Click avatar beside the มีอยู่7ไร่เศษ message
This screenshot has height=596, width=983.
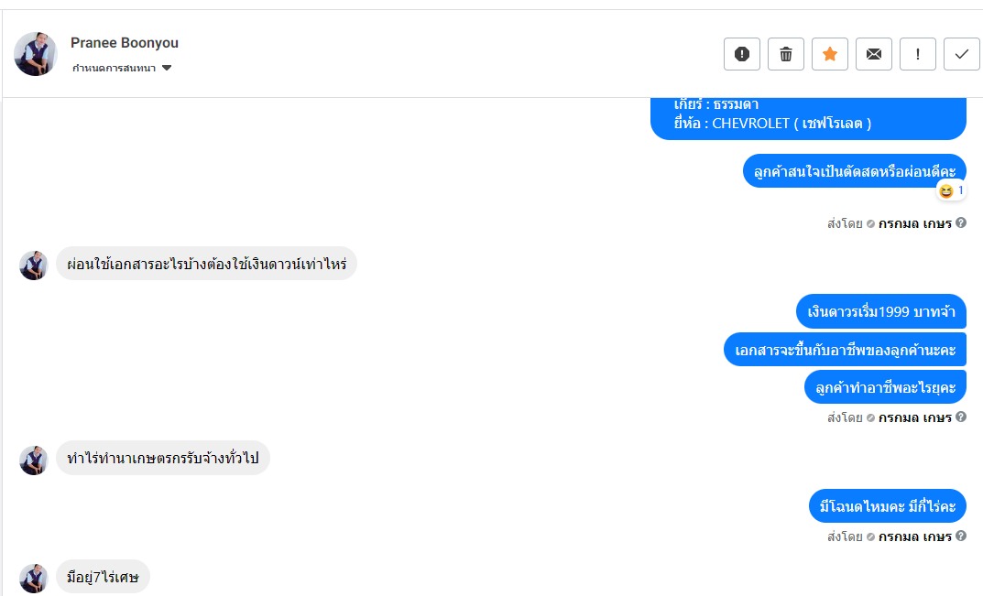[x=34, y=578]
